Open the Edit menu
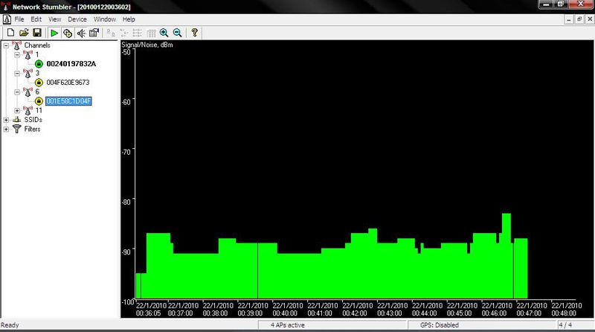 (x=36, y=19)
